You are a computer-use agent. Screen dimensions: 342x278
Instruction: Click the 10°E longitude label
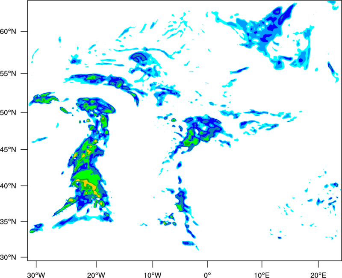click(262, 275)
